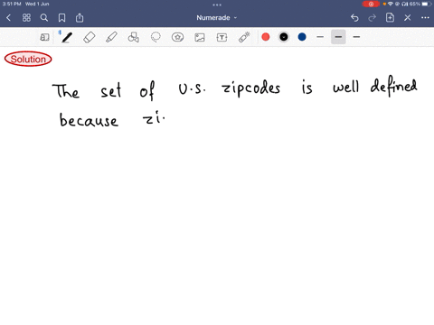This screenshot has width=434, height=325.
Task: Choose the red pen color
Action: (266, 37)
